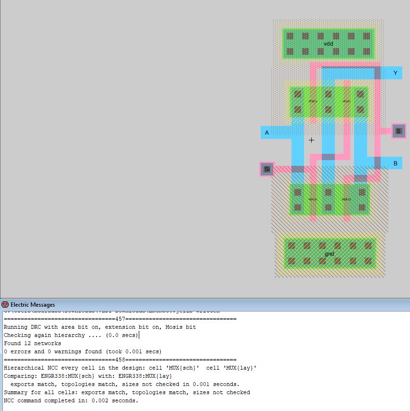Select the vdd well contact block
The height and width of the screenshot is (411, 410).
[328, 44]
